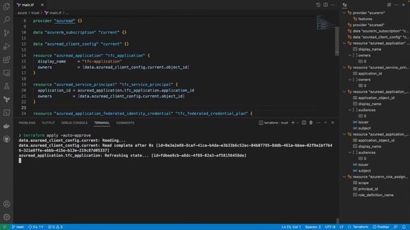Open the Docker whale view
Viewport: 410px width, 230px height.
pos(6,126)
